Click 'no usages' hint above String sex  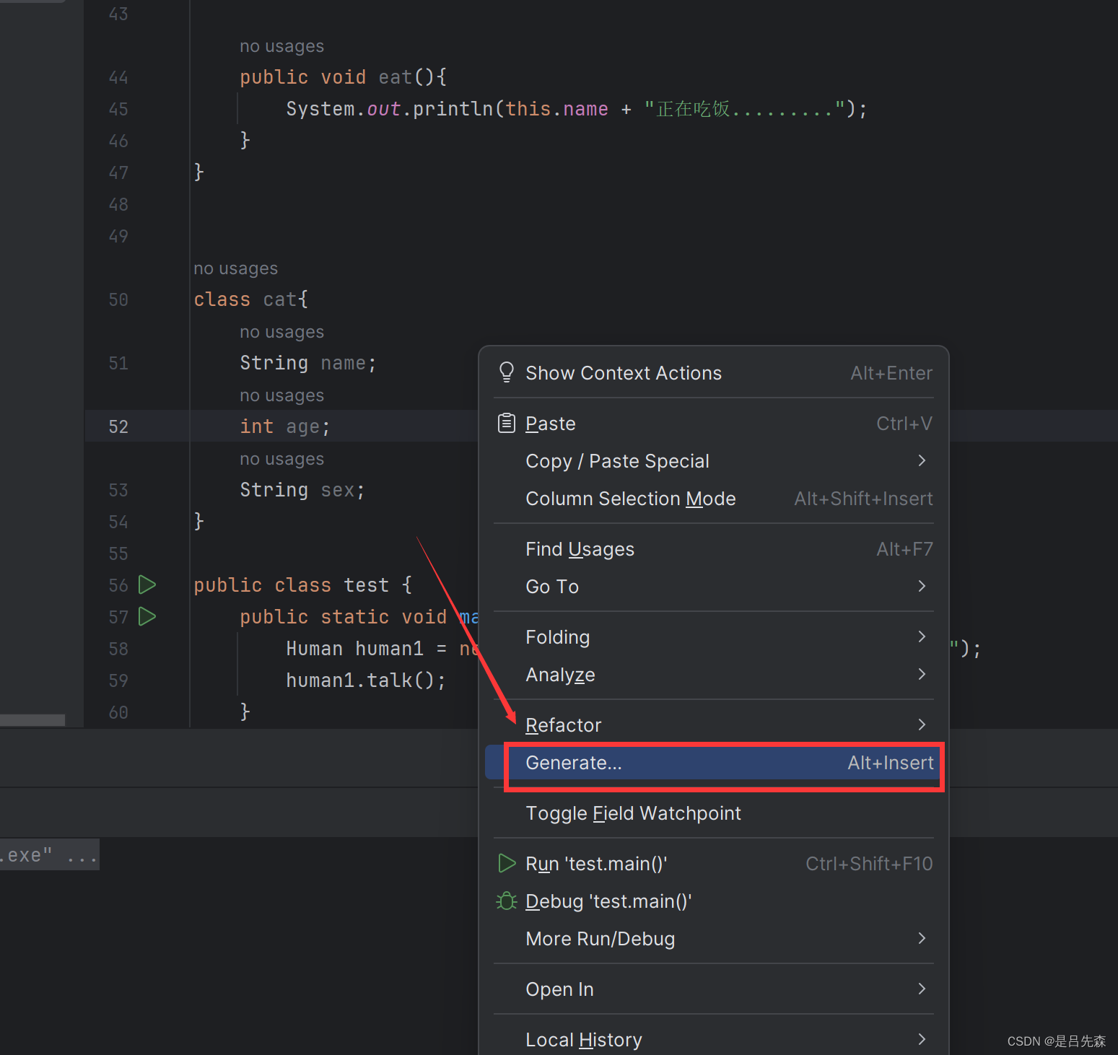point(281,459)
